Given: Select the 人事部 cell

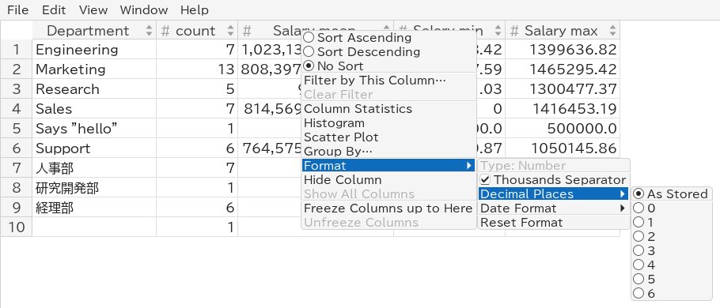Looking at the screenshot, I should (94, 167).
